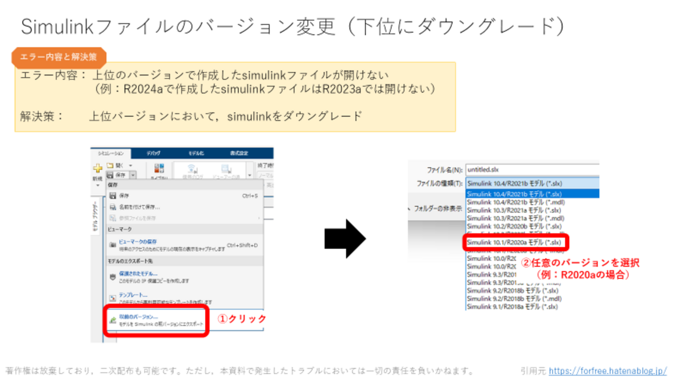Click the camera icon for ビューマークの保存
687x386 pixels.
(x=113, y=244)
